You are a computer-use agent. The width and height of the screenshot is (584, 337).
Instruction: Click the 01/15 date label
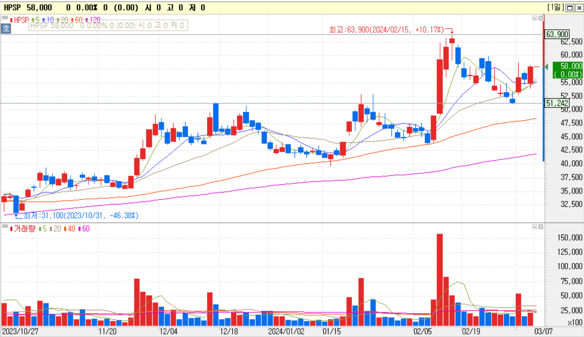332,331
